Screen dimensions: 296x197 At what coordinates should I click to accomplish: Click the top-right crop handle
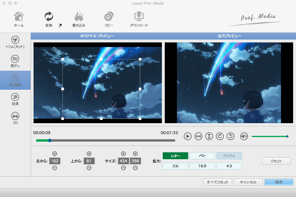click(x=140, y=59)
